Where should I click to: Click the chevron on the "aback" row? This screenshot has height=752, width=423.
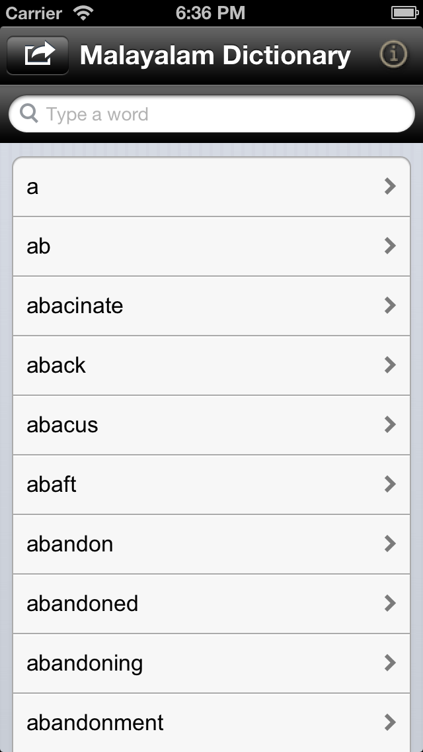[390, 365]
